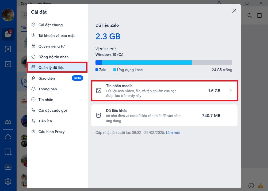Open Tin nhắn message settings
268x191 pixels.
(x=57, y=100)
